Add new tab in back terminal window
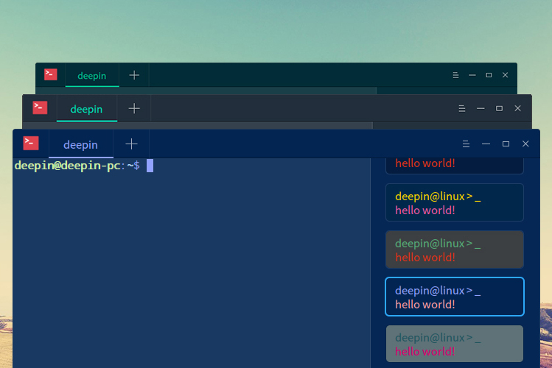Image resolution: width=552 pixels, height=368 pixels. [x=134, y=75]
